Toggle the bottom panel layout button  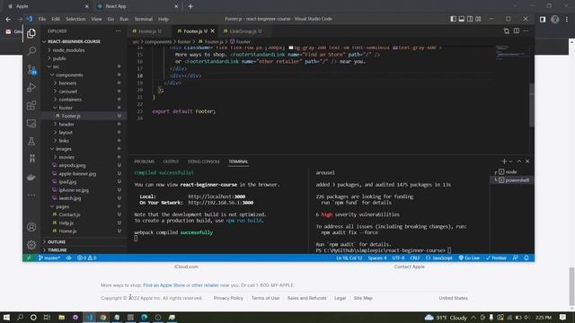(461, 19)
